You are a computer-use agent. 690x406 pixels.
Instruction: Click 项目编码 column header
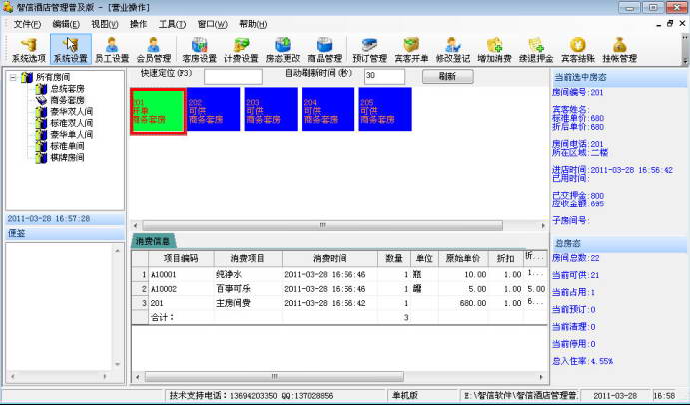coord(181,259)
